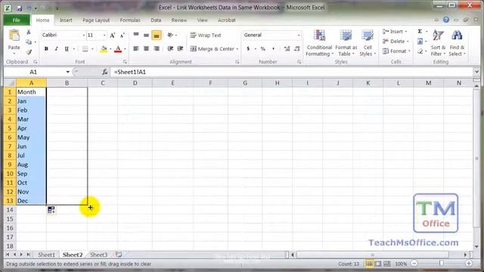Image resolution: width=484 pixels, height=272 pixels.
Task: Click Increase Indent icon
Action: [x=180, y=48]
